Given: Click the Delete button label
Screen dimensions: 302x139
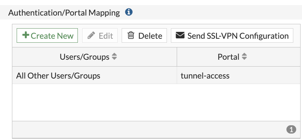Looking at the screenshot, I should coord(150,36).
